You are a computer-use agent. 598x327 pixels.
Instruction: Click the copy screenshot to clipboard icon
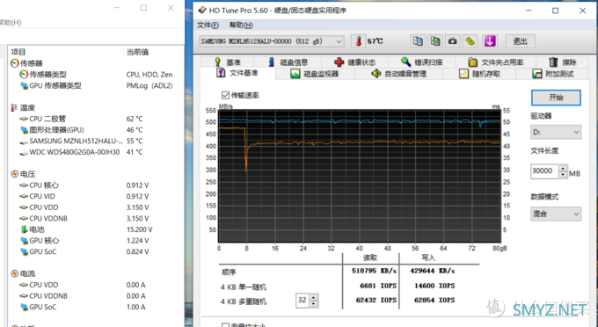click(435, 41)
